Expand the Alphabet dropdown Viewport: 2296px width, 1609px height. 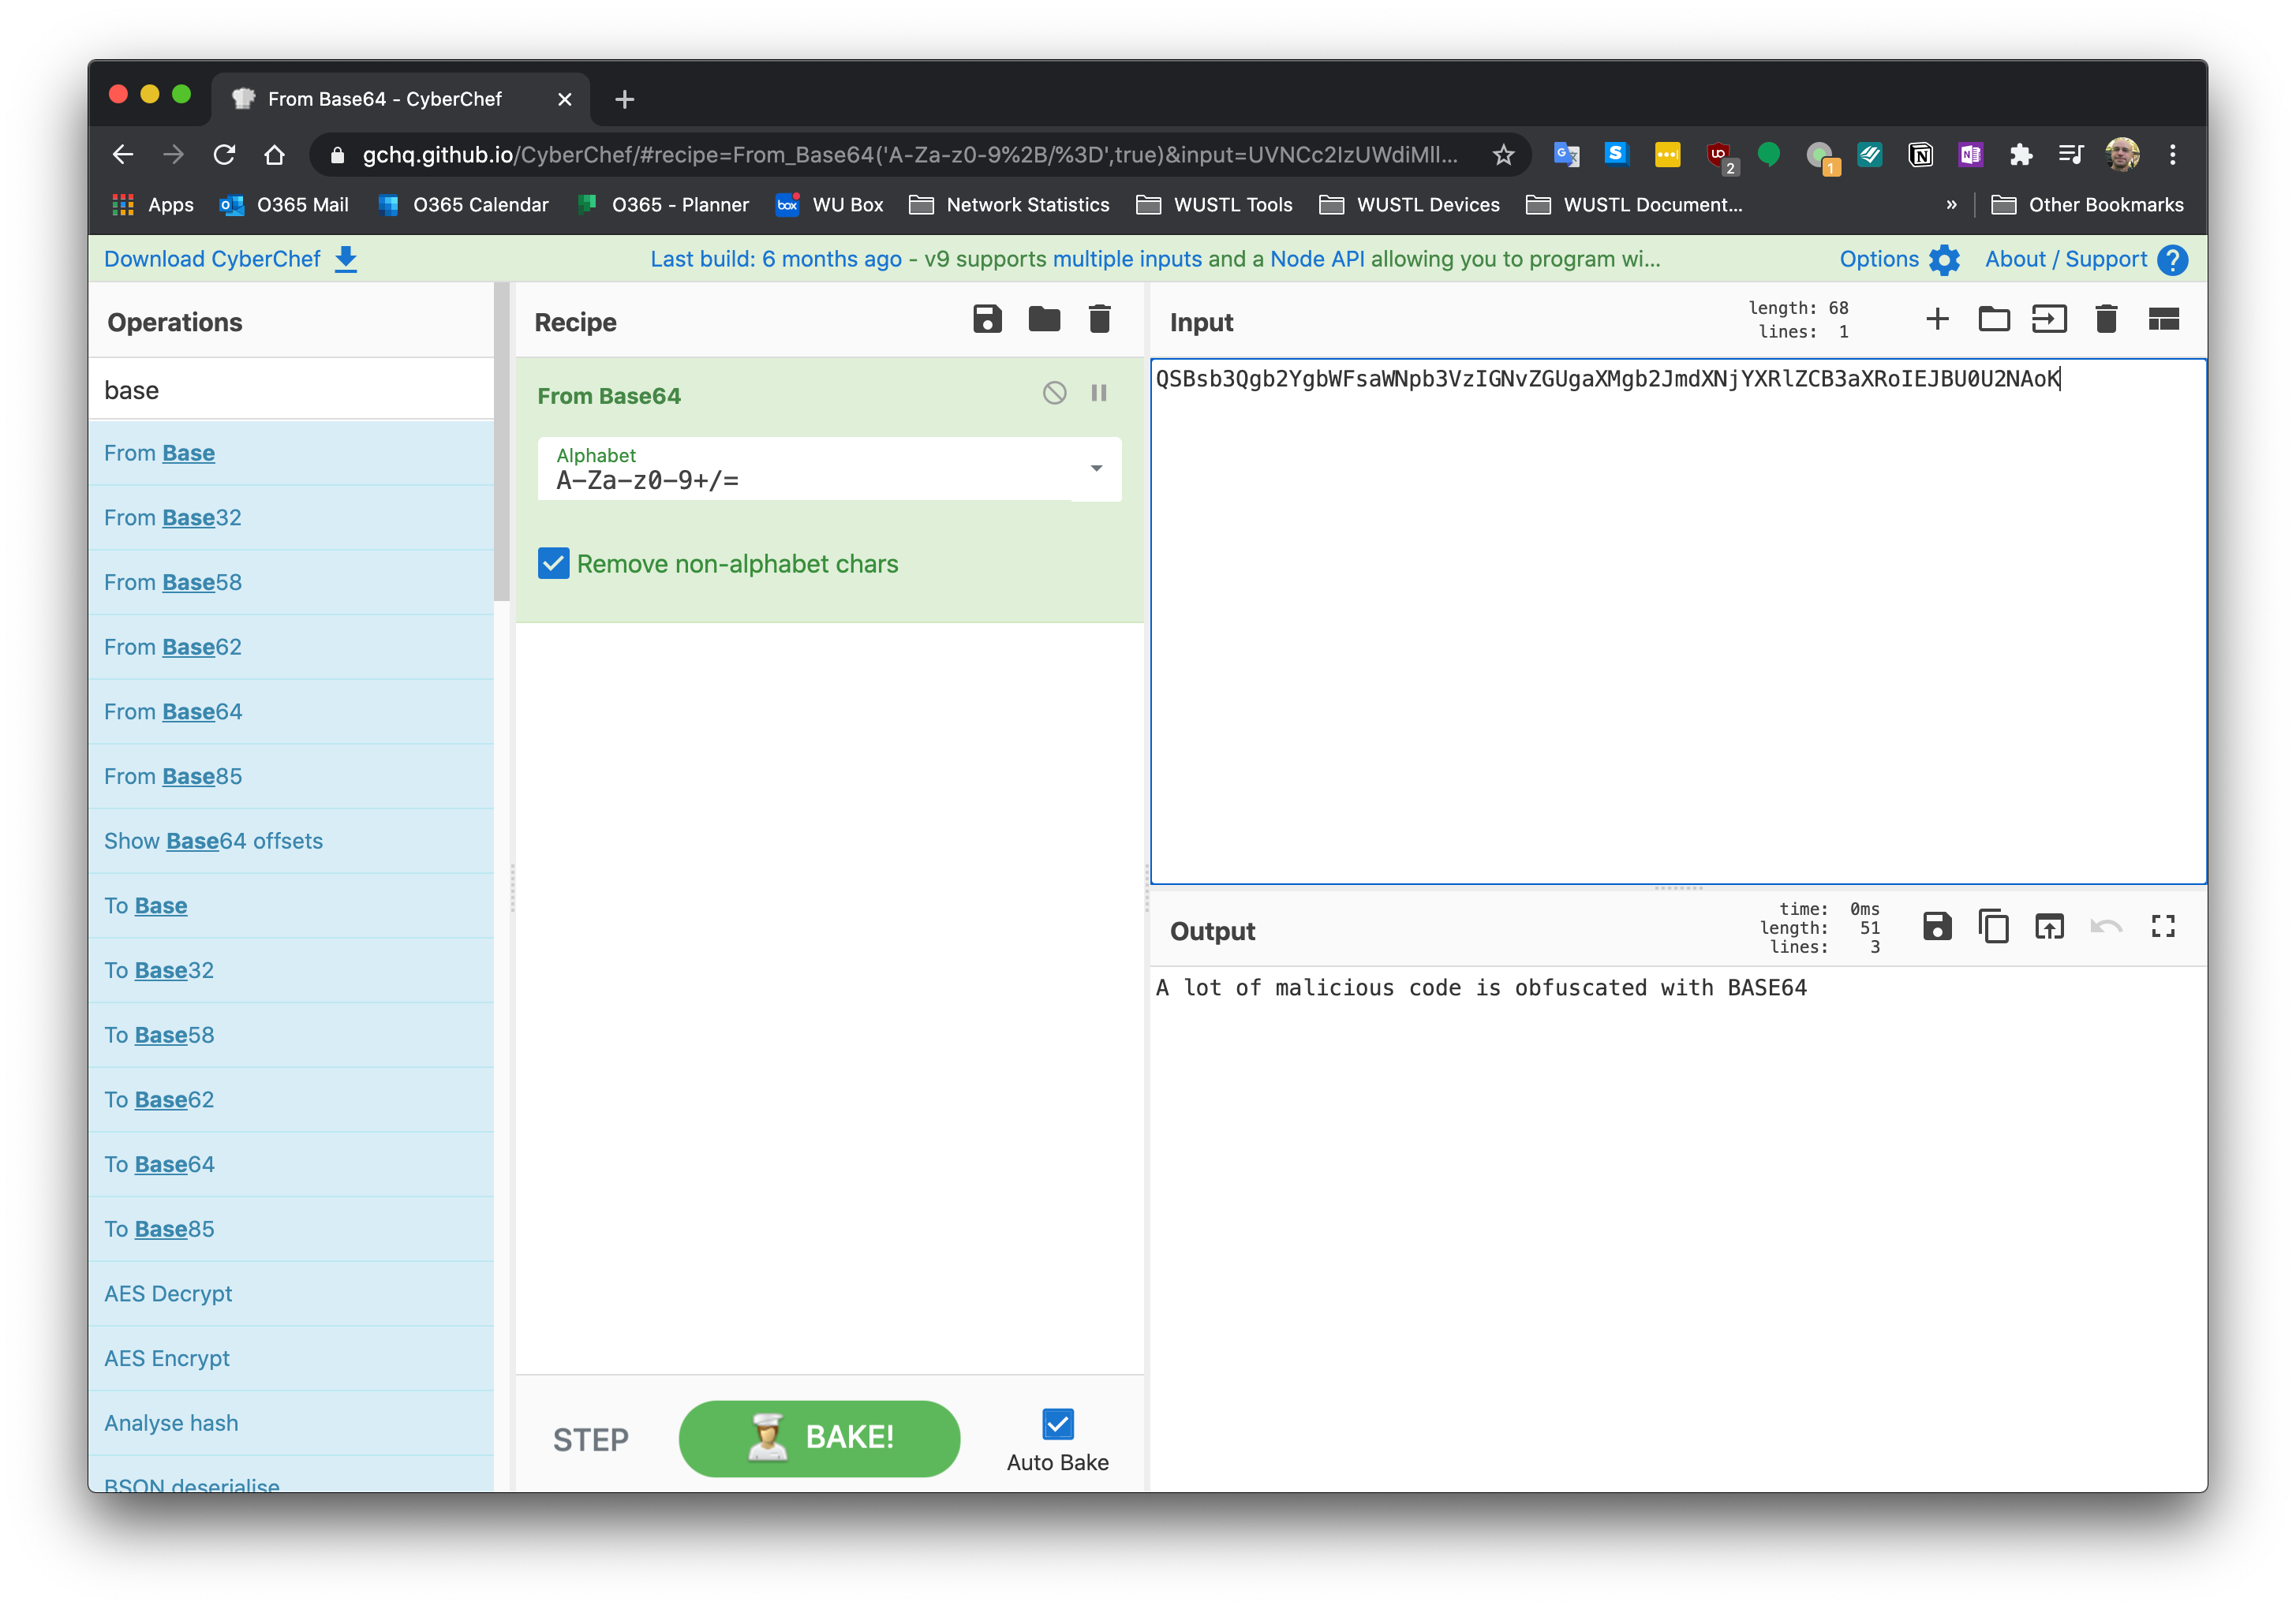1096,469
